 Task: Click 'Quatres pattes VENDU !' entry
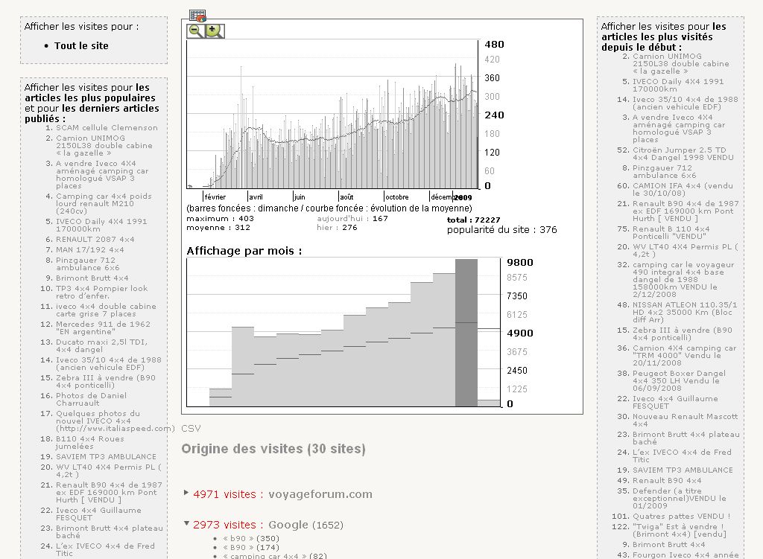tap(681, 516)
